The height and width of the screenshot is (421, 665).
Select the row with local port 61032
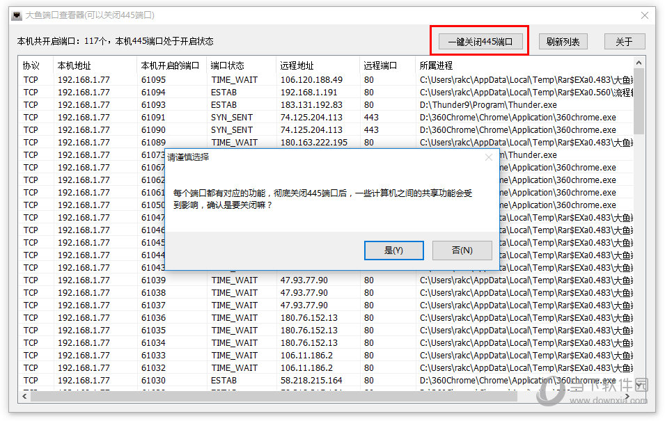point(326,367)
